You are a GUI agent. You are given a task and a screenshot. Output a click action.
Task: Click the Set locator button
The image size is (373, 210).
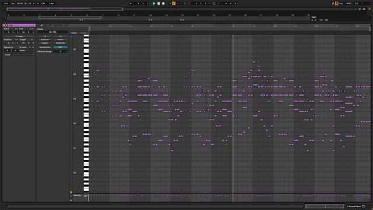coord(314,17)
